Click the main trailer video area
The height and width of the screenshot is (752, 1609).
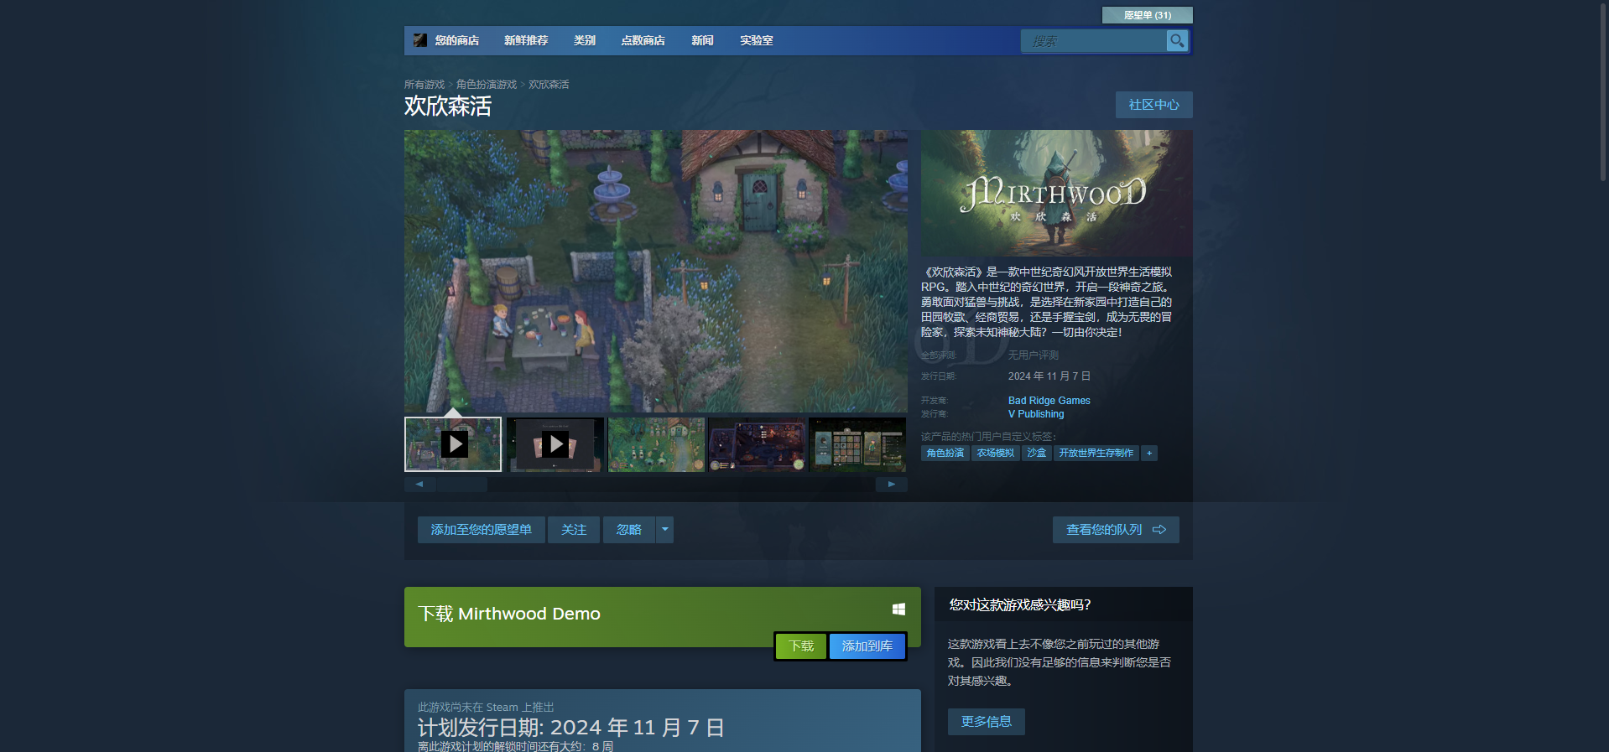pos(656,271)
